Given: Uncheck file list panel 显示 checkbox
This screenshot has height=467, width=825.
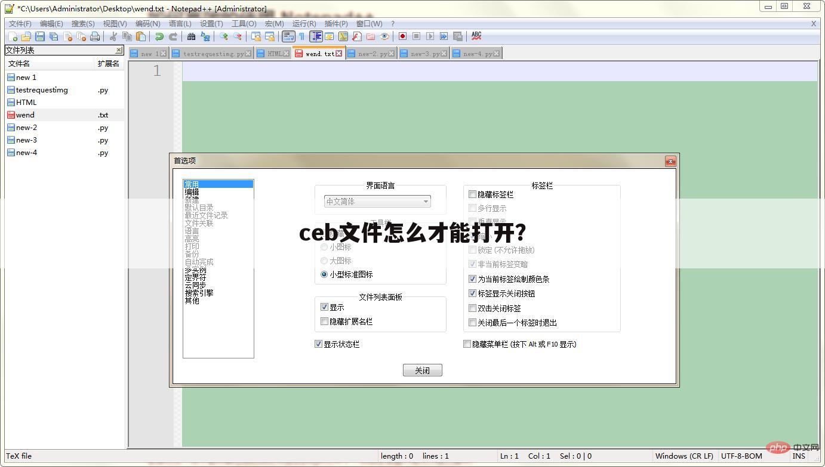Looking at the screenshot, I should (x=324, y=307).
